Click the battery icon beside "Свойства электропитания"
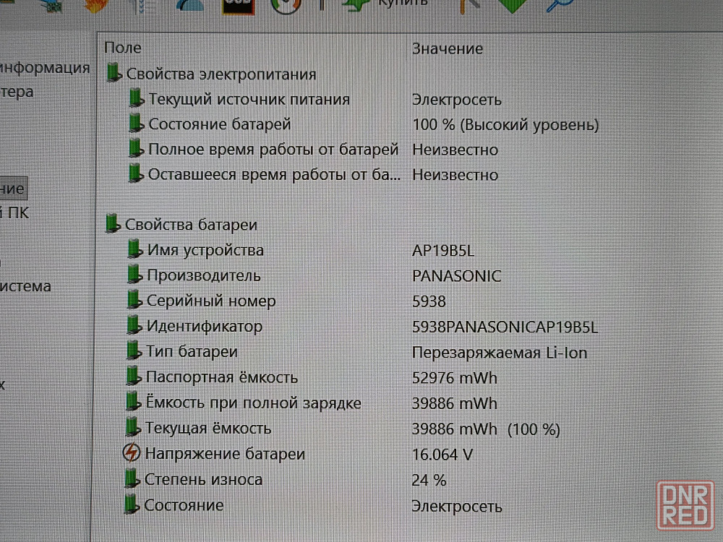723x542 pixels. [114, 74]
